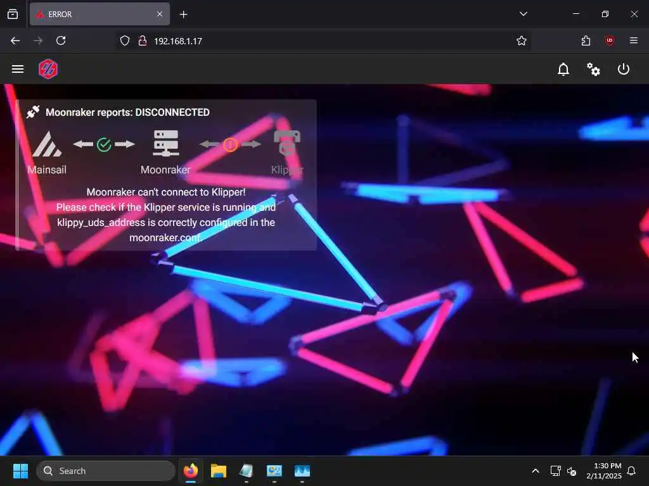Screen dimensions: 649x486
Task: Click the orange warning connection status
Action: [230, 145]
